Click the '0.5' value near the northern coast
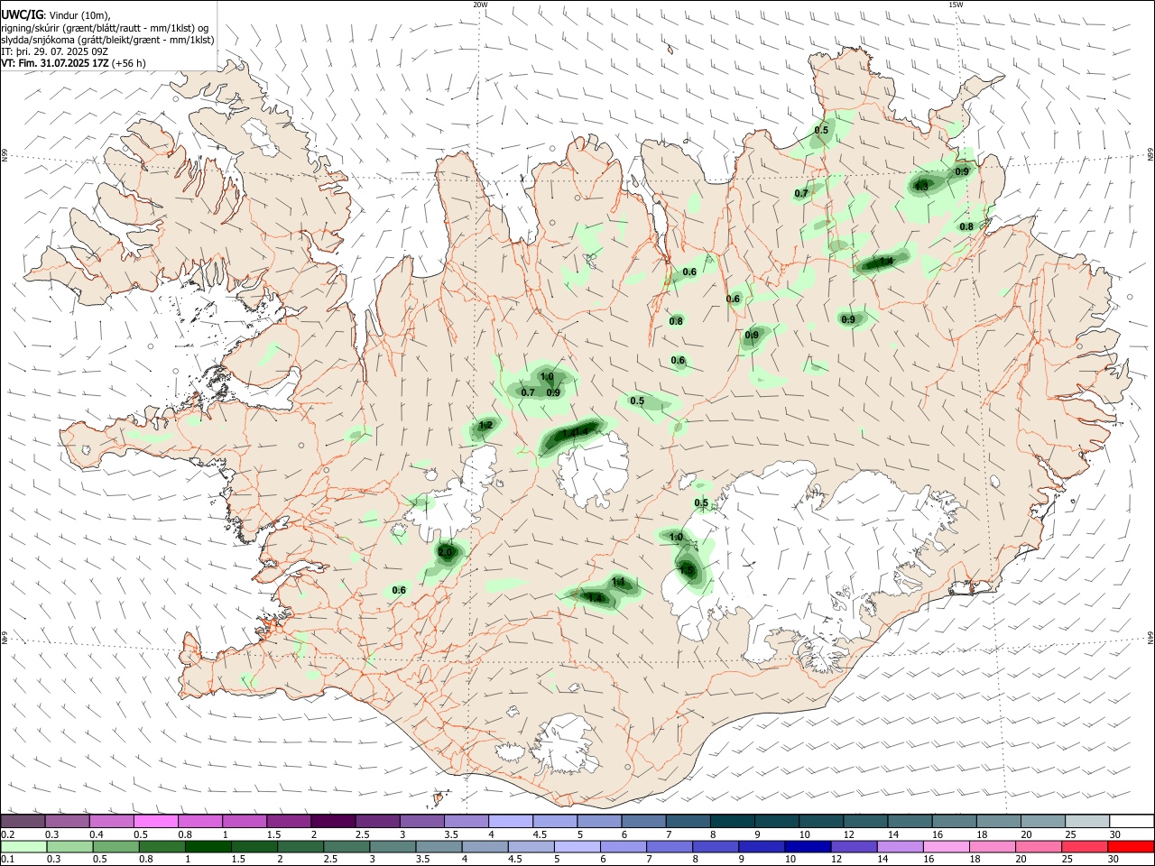 click(821, 131)
